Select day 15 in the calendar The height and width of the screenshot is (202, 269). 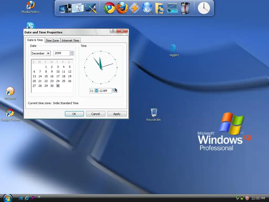[x=46, y=76]
